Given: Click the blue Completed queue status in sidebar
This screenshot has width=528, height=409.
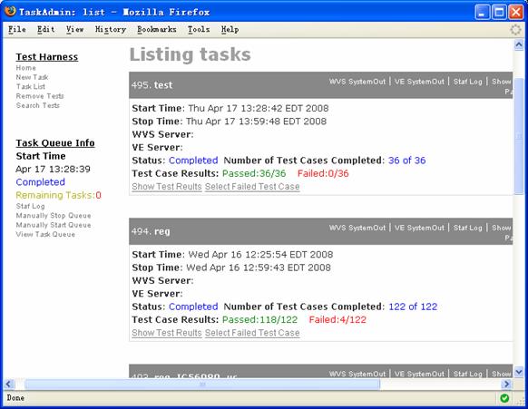Looking at the screenshot, I should 41,182.
